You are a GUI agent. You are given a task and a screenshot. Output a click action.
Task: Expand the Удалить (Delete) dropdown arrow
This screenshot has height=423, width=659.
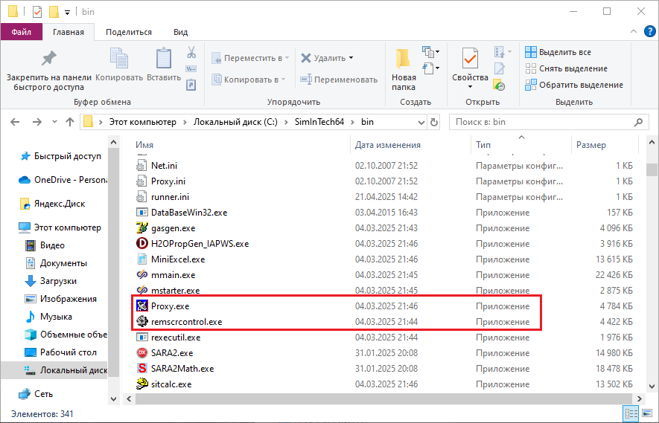(351, 58)
